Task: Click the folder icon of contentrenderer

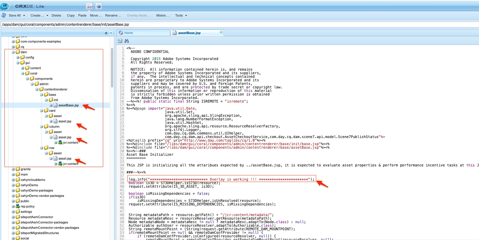Action: pyautogui.click(x=41, y=89)
